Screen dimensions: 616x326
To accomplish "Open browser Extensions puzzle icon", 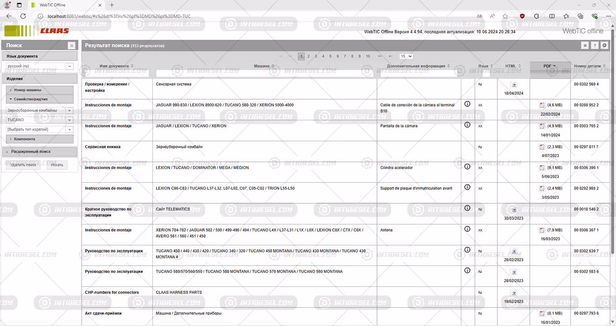I will click(537, 16).
